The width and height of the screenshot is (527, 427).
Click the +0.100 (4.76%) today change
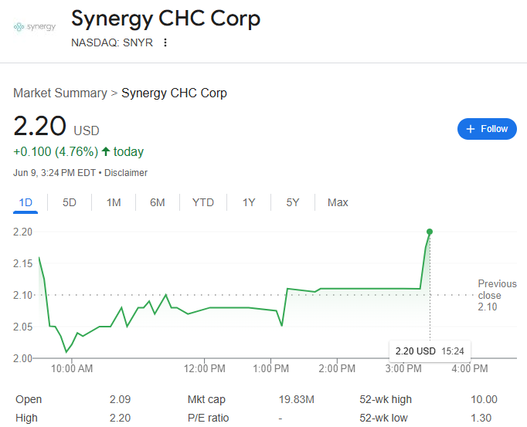(x=78, y=151)
